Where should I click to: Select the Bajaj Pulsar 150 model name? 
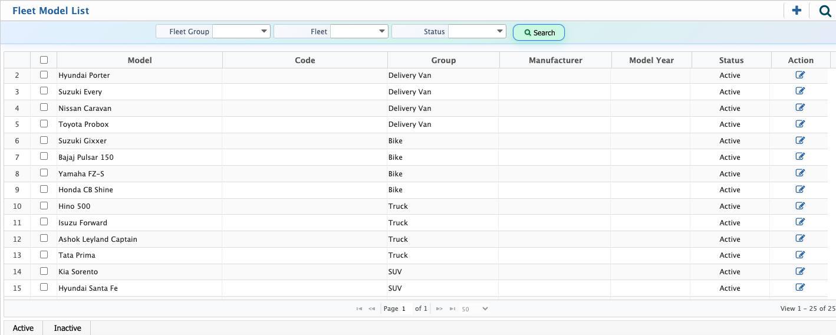(86, 157)
